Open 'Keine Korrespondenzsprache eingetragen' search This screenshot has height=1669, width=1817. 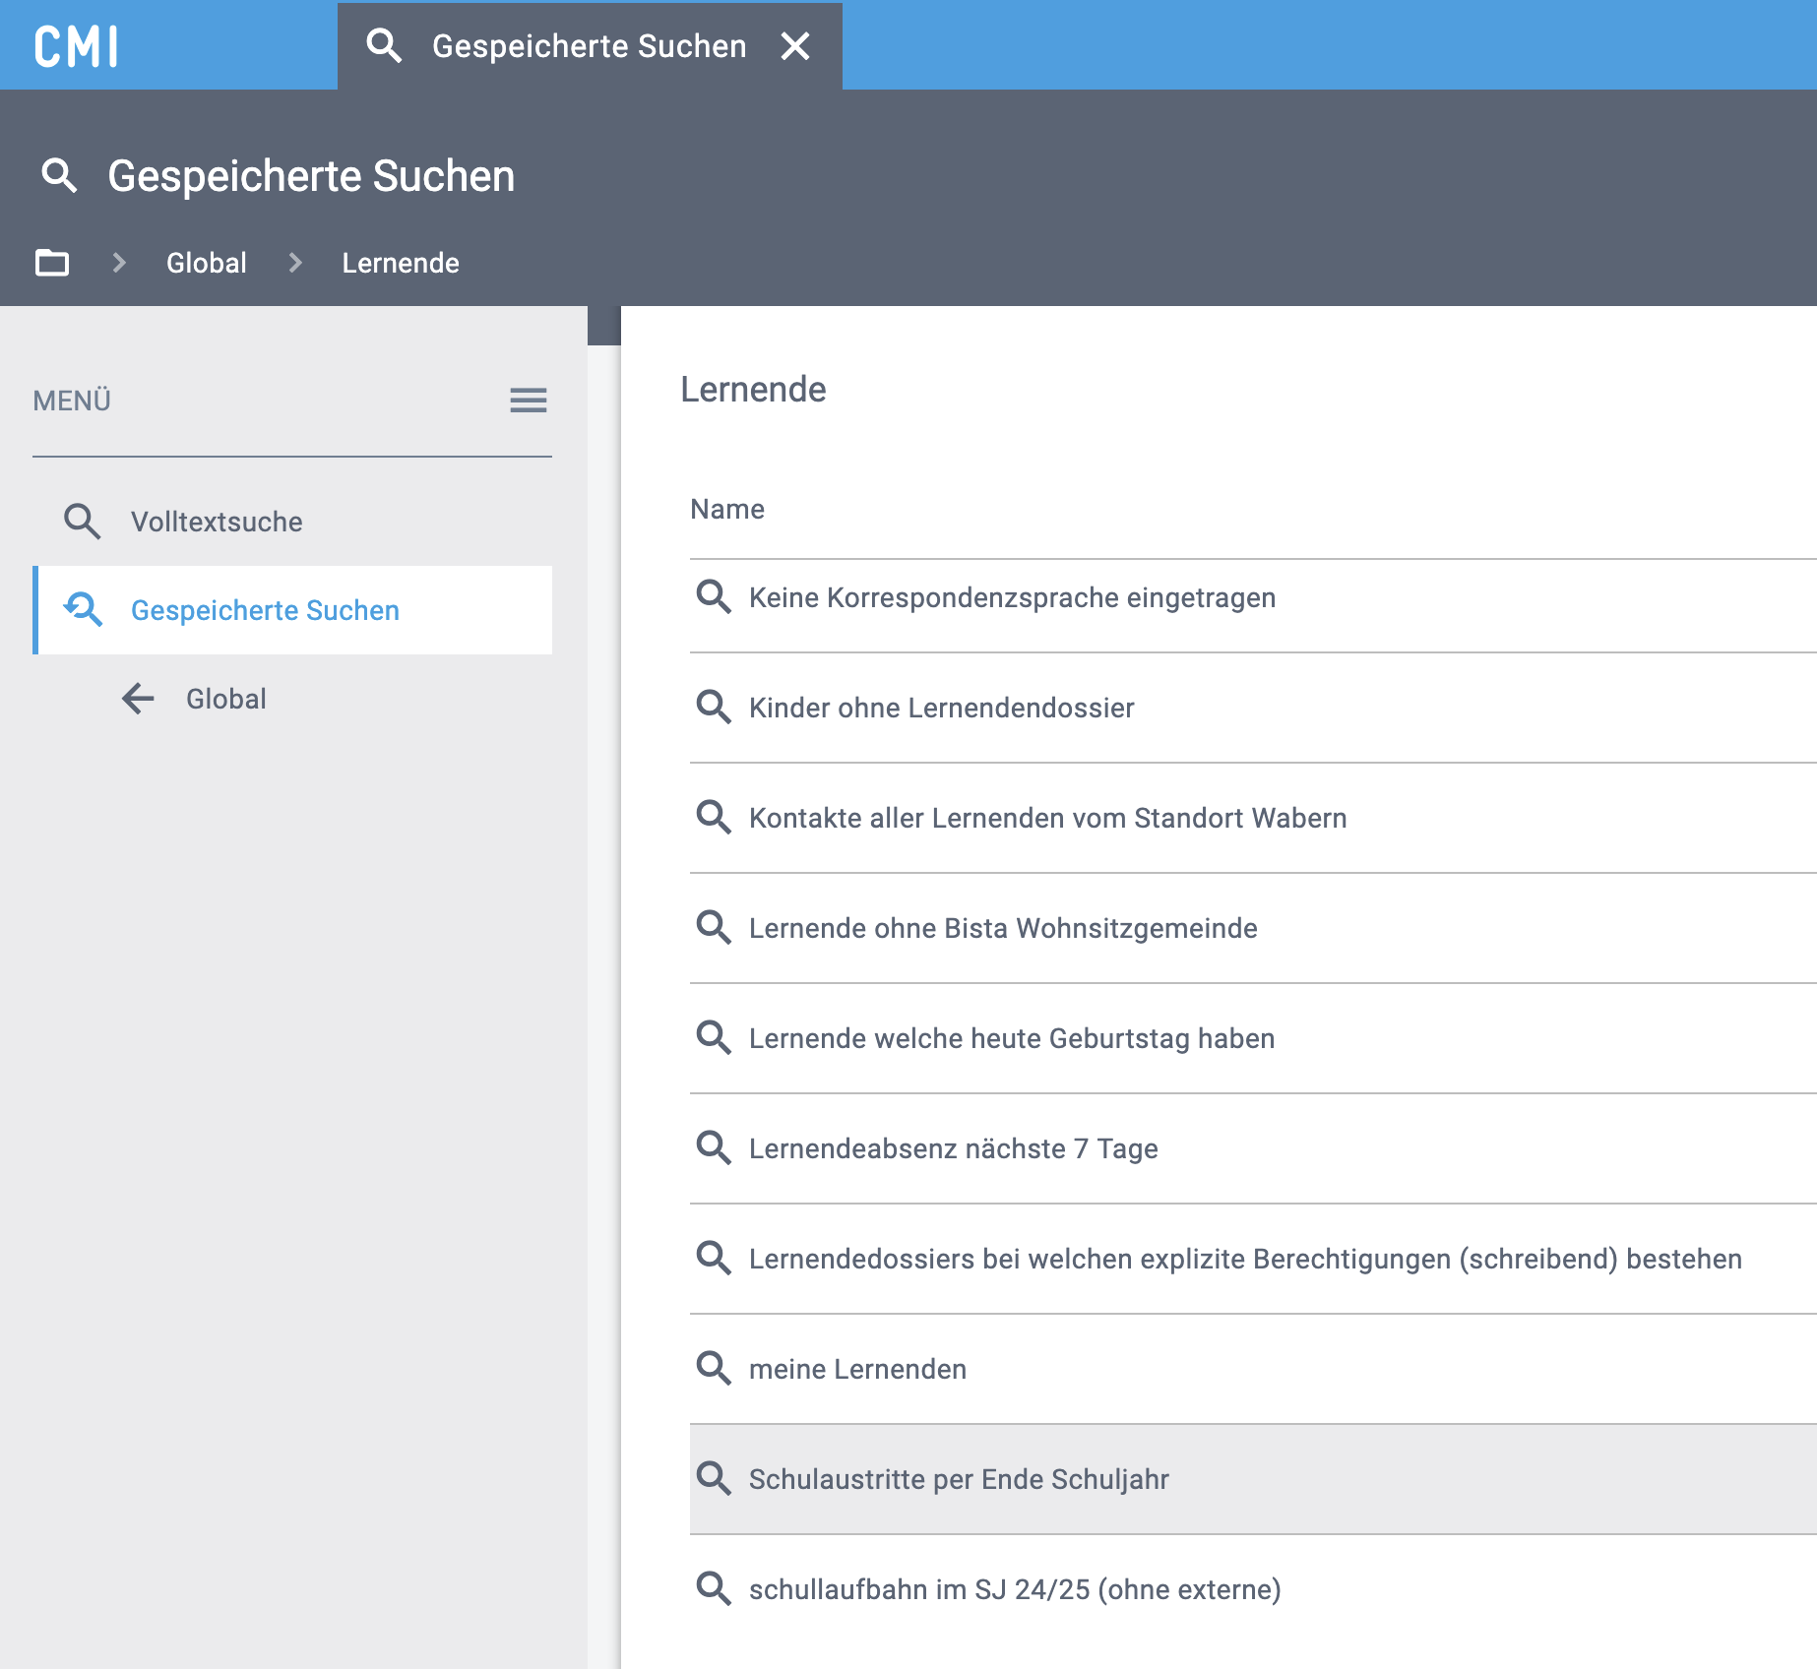[x=1011, y=597]
